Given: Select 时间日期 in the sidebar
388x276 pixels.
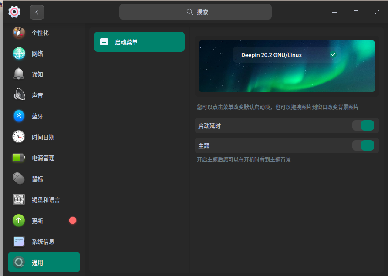Looking at the screenshot, I should [x=44, y=137].
